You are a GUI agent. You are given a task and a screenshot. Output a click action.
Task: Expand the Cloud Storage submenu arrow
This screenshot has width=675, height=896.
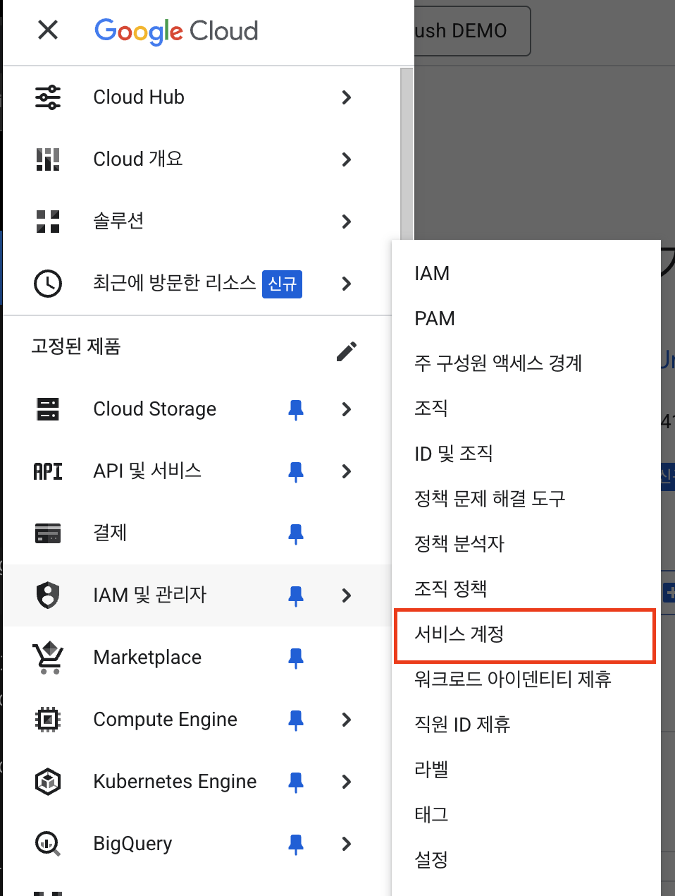tap(346, 409)
